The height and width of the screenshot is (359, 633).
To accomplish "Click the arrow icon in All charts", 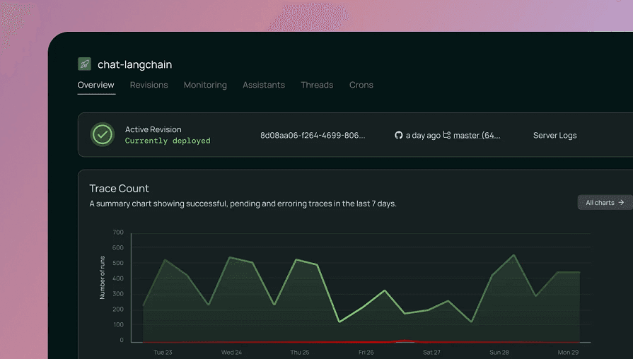I will click(x=621, y=203).
